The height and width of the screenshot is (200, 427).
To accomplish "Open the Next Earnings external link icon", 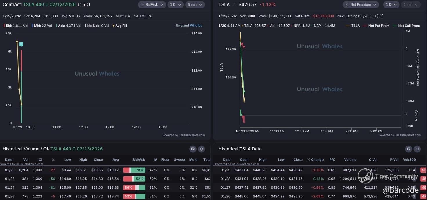I will pos(381,16).
